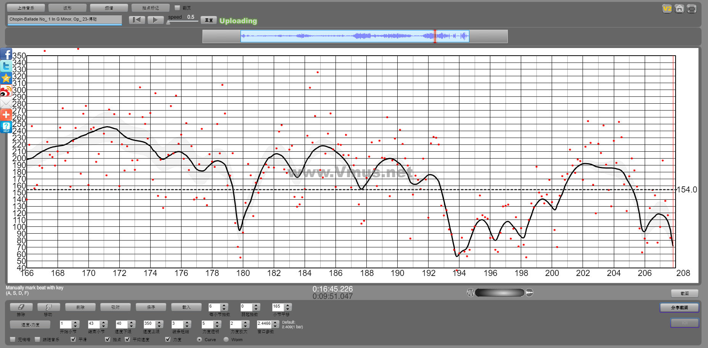
Task: Select the Worm radio button
Action: (x=226, y=339)
